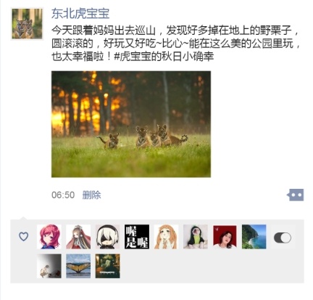Click the 删除 delete link
This screenshot has width=313, height=300.
(91, 195)
